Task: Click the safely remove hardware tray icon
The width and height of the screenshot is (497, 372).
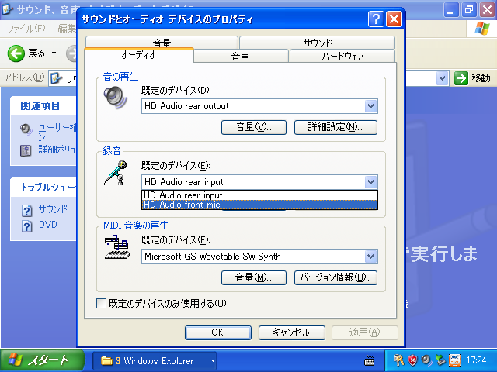Action: tap(440, 360)
